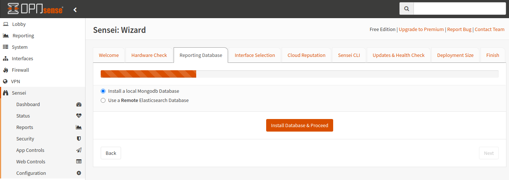Click the search magnifier icon
The width and height of the screenshot is (509, 180).
[x=406, y=9]
